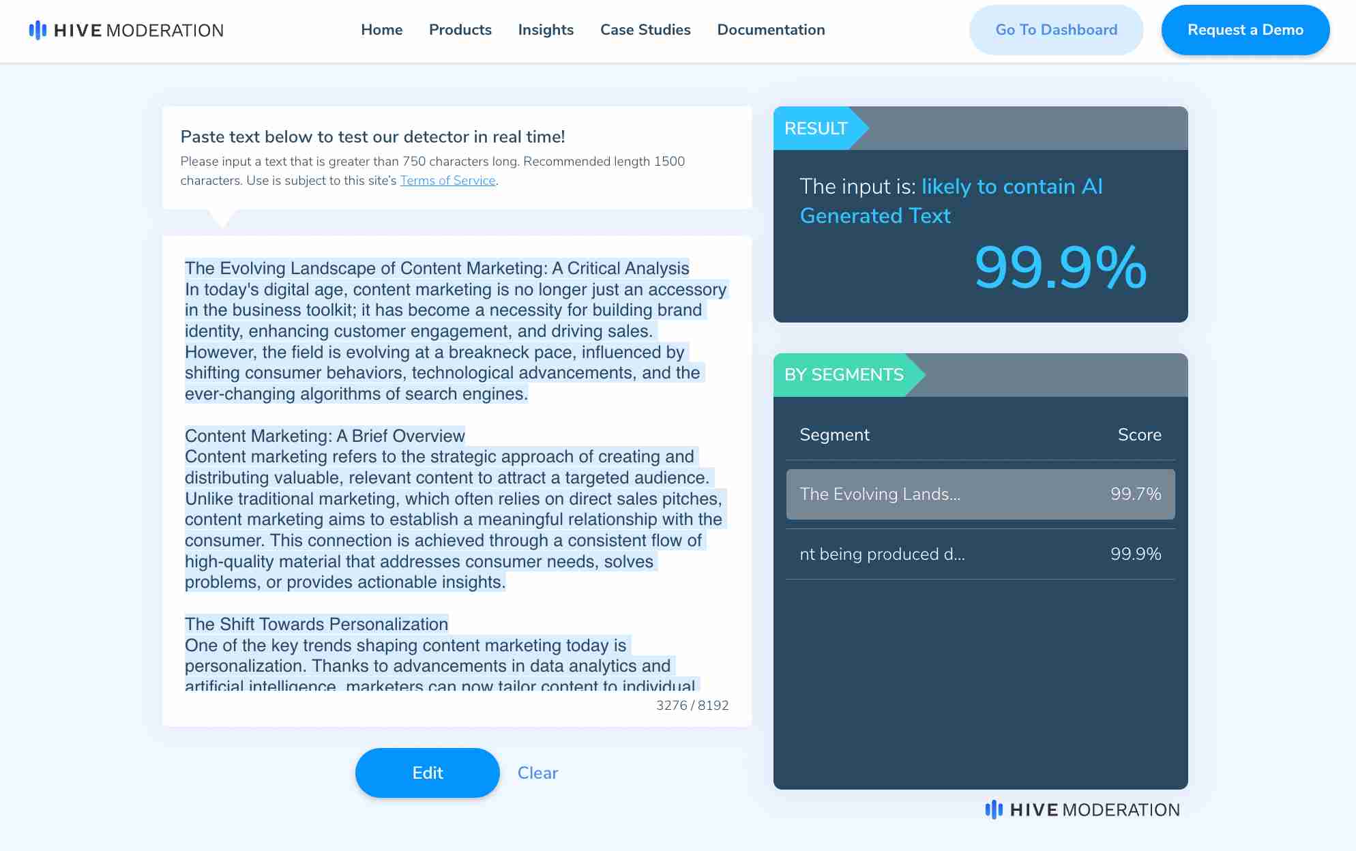Select segment 'The Evolving Lands...' with 99.7% score
Image resolution: width=1356 pixels, height=851 pixels.
click(x=980, y=494)
